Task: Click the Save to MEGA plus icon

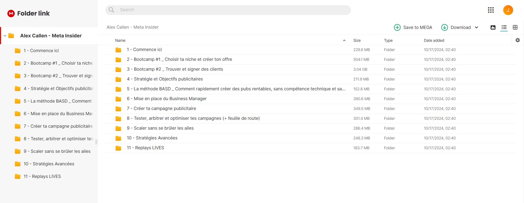Action: point(397,27)
